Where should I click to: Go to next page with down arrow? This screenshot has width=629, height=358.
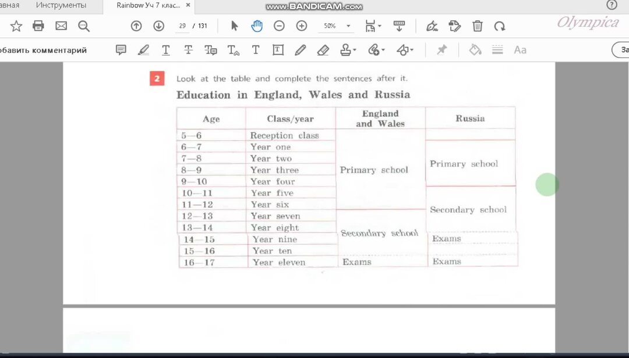(159, 26)
